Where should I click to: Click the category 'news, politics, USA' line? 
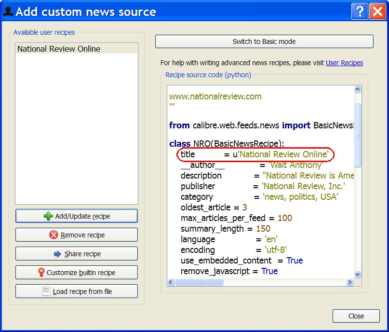pyautogui.click(x=259, y=197)
